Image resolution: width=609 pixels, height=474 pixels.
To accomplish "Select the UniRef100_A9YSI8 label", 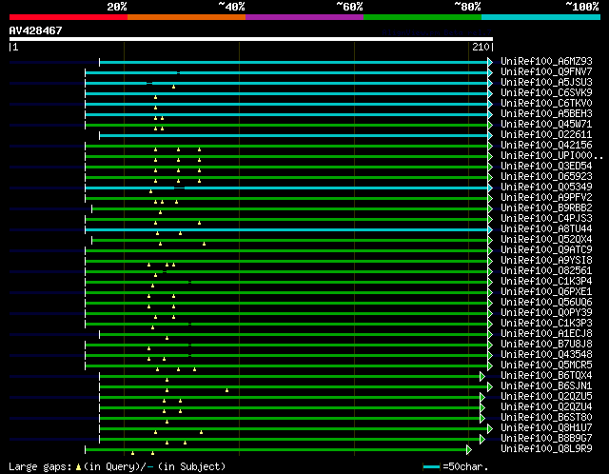I will click(x=546, y=261).
